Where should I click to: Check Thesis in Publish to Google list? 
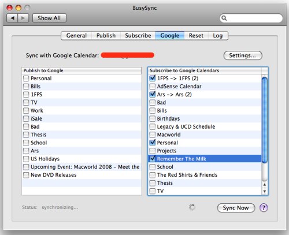tap(26, 135)
